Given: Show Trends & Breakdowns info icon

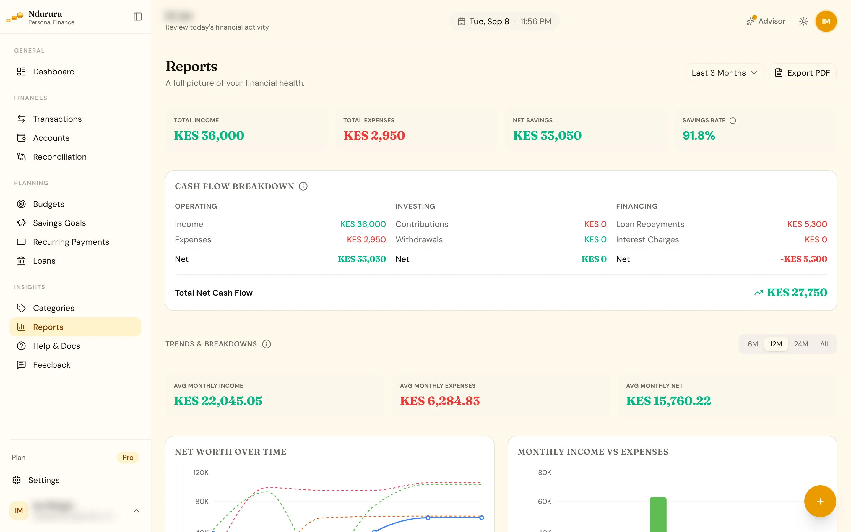Looking at the screenshot, I should tap(267, 344).
